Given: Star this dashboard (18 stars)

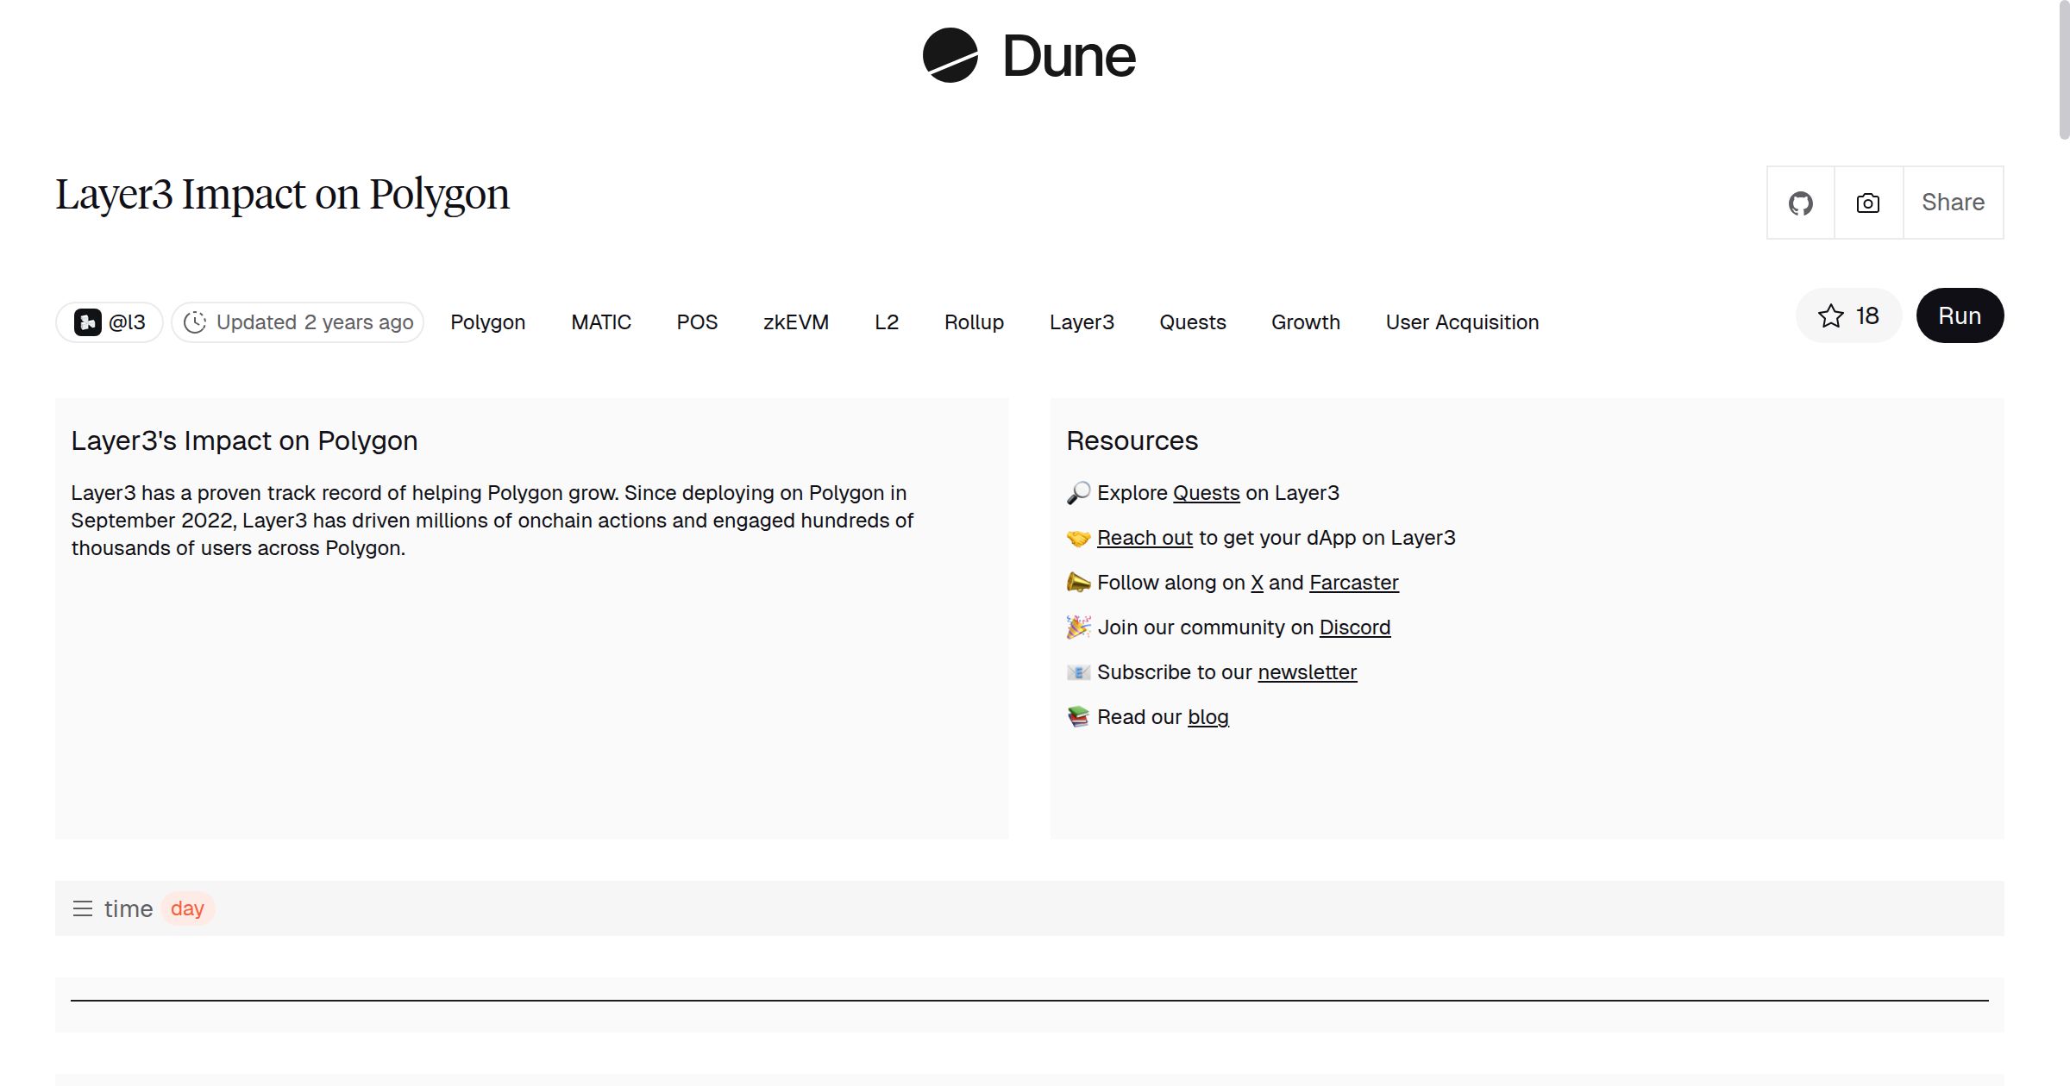Looking at the screenshot, I should [1848, 316].
